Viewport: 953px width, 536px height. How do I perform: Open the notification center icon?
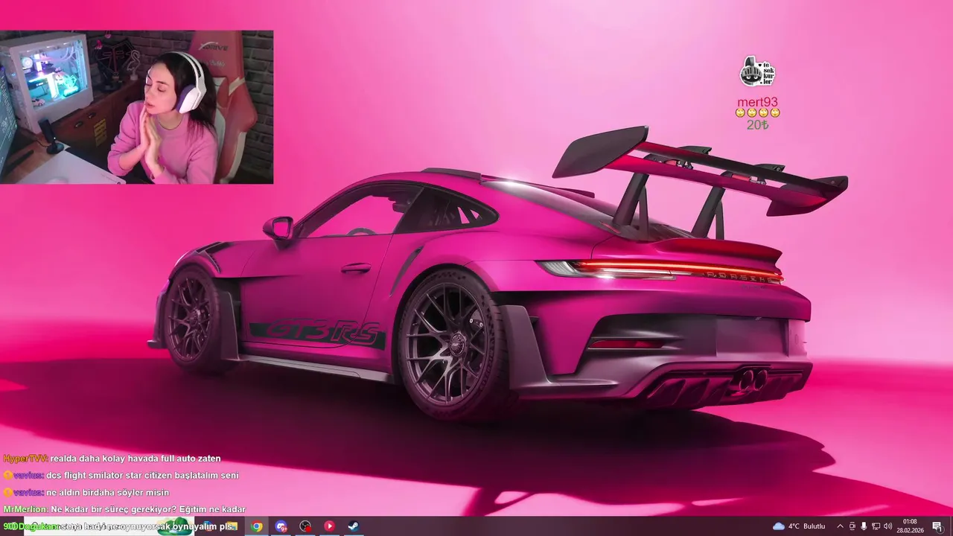937,526
